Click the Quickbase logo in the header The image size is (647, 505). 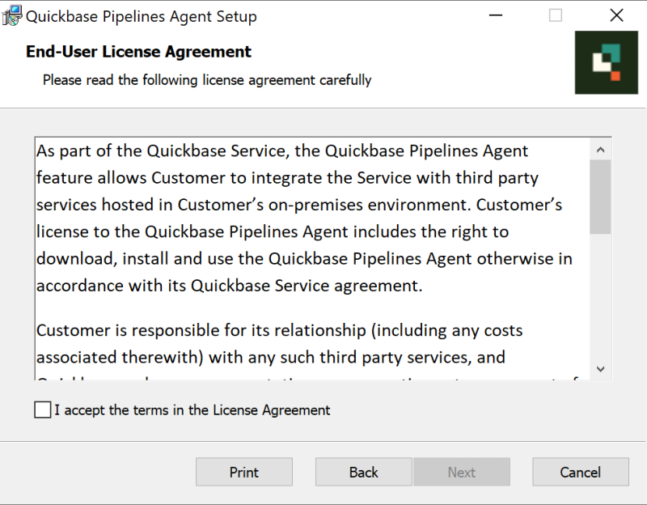pyautogui.click(x=607, y=62)
